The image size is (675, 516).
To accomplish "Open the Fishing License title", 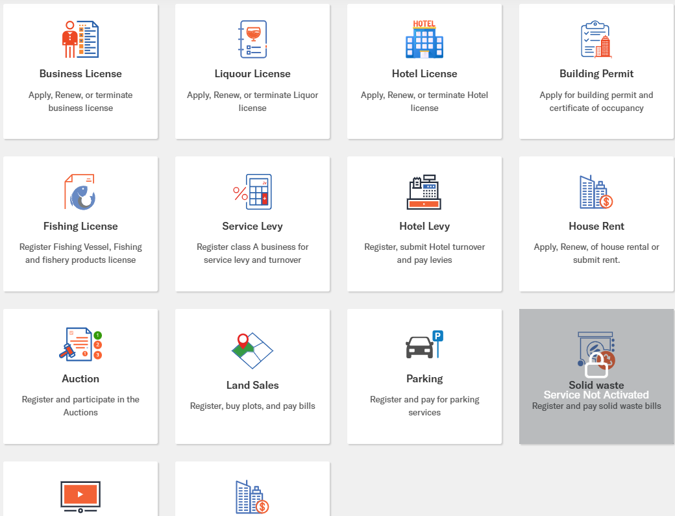I will pos(80,226).
